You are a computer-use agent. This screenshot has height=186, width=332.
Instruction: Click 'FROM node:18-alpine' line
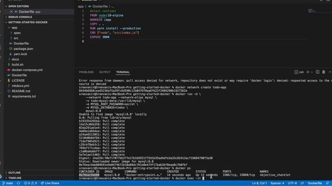(106, 16)
